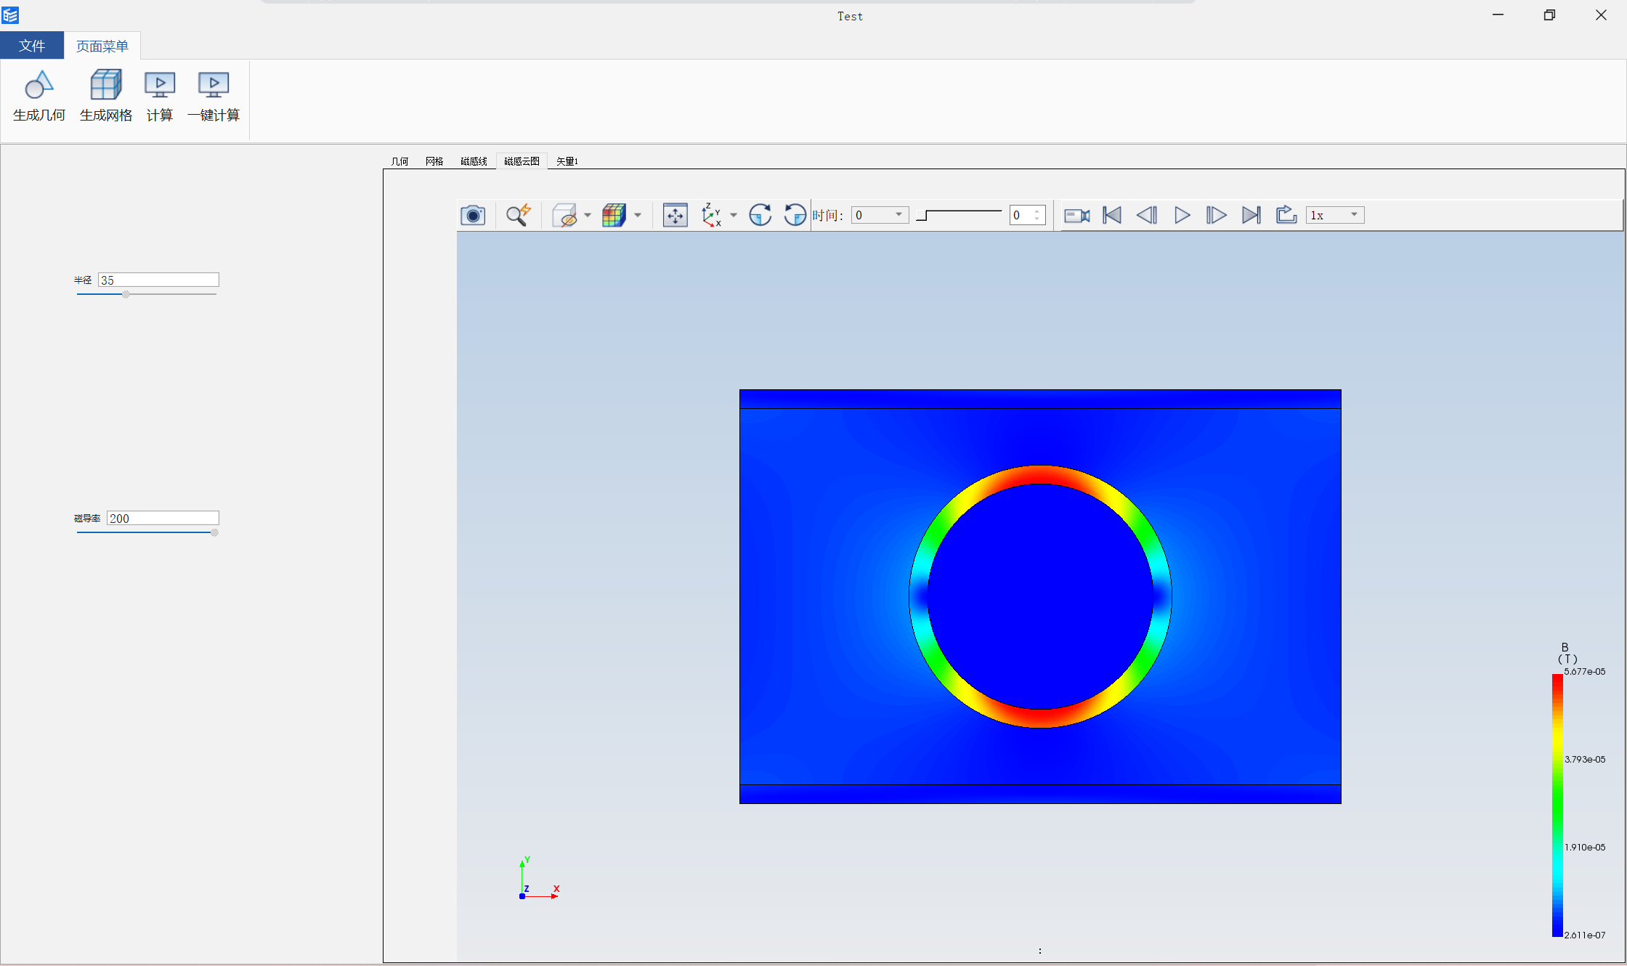
Task: Step back one frame
Action: click(1147, 215)
